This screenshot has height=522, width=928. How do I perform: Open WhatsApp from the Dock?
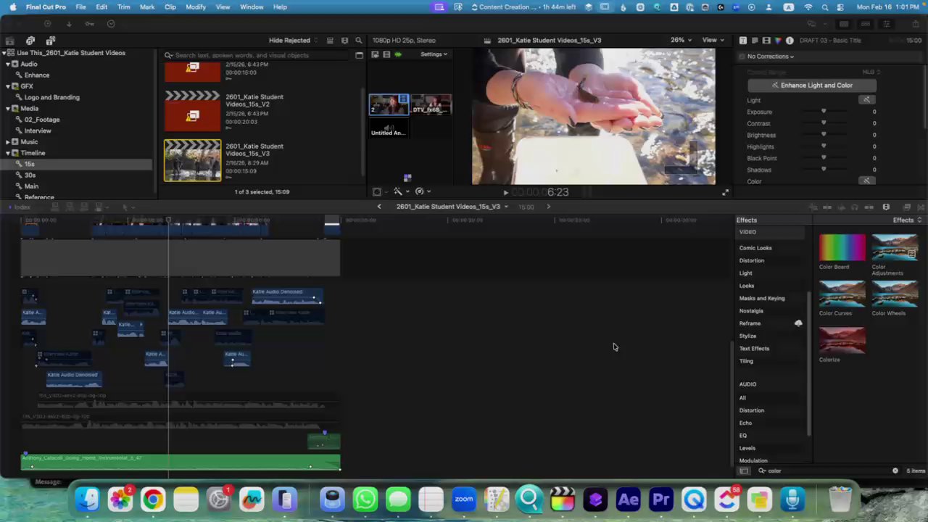click(x=365, y=500)
